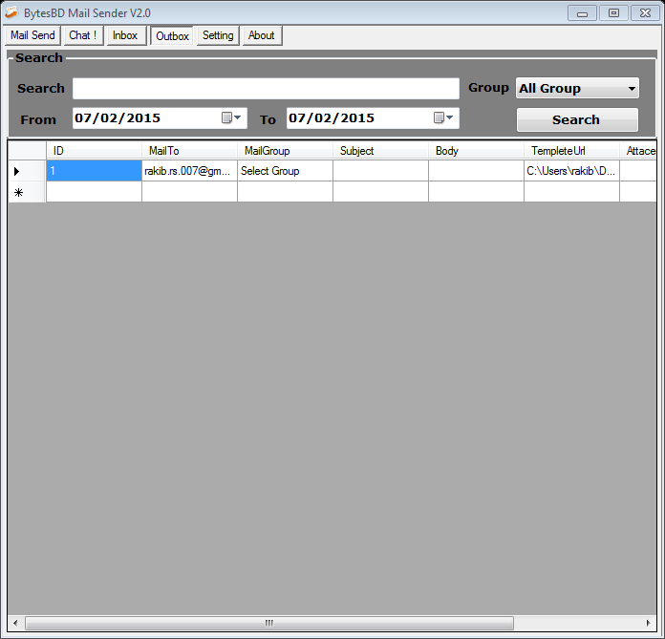Select the C:\Users\rakib\D... cell
The image size is (665, 639).
pos(571,171)
